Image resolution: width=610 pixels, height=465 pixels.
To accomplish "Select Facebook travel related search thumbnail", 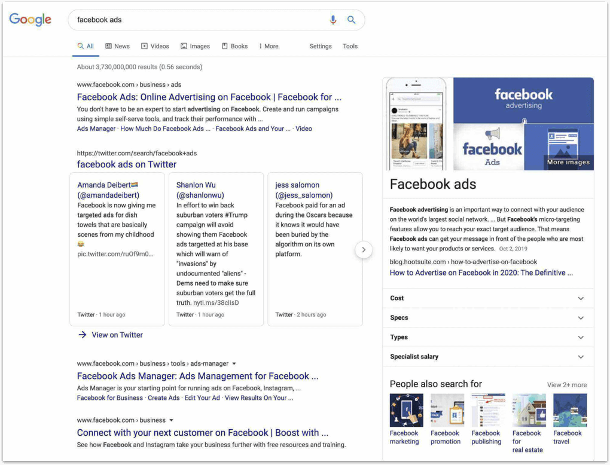I will pyautogui.click(x=570, y=410).
